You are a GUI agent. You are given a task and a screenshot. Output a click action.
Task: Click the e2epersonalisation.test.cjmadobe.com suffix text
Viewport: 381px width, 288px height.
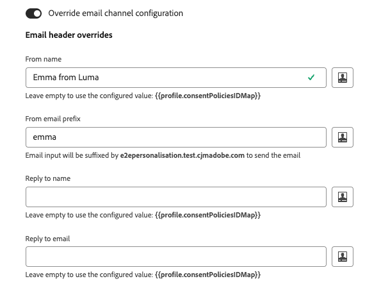pyautogui.click(x=182, y=155)
